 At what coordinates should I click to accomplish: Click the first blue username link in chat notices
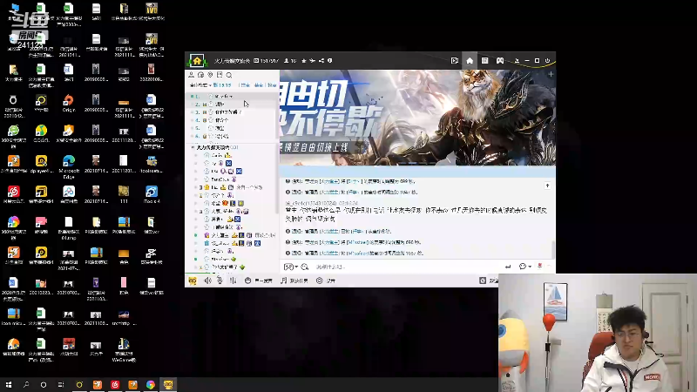[x=329, y=181]
